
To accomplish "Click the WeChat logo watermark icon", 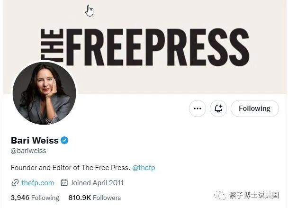I will click(219, 195).
